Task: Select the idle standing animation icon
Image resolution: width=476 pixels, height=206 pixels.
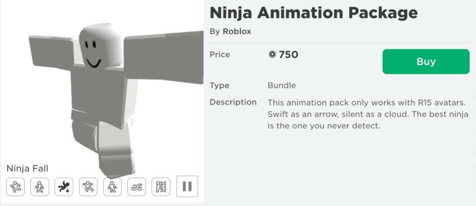Action: [x=112, y=186]
